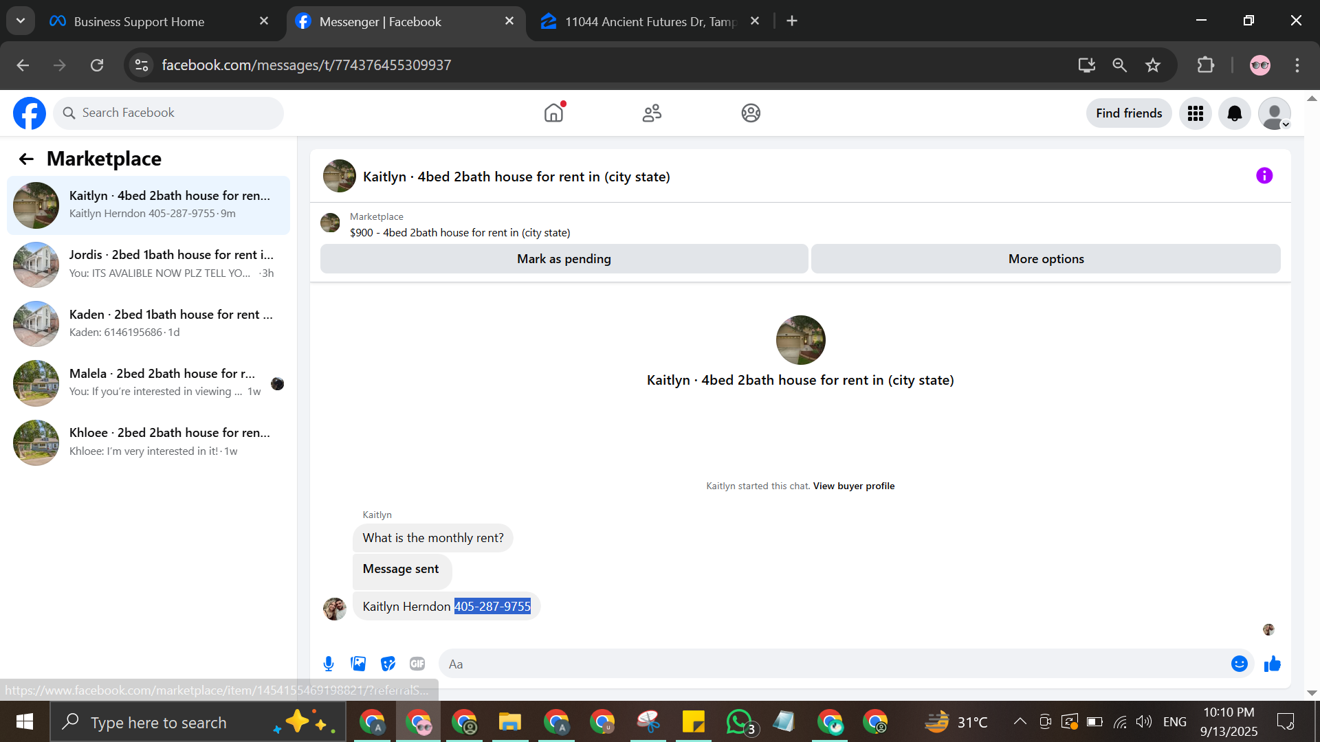
Task: Open Facebook home via the logo
Action: [30, 113]
